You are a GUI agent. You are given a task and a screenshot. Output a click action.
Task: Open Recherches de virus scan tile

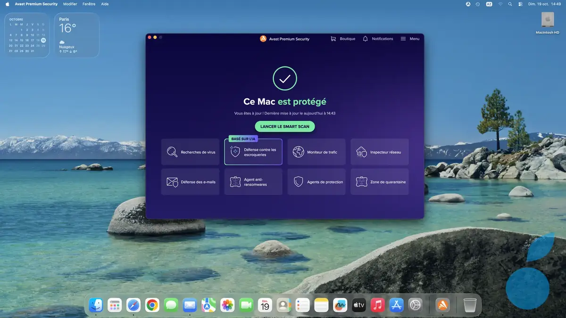coord(190,151)
